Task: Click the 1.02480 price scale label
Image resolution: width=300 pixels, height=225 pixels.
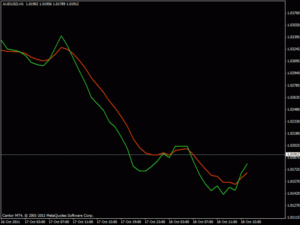Action: tap(293, 109)
